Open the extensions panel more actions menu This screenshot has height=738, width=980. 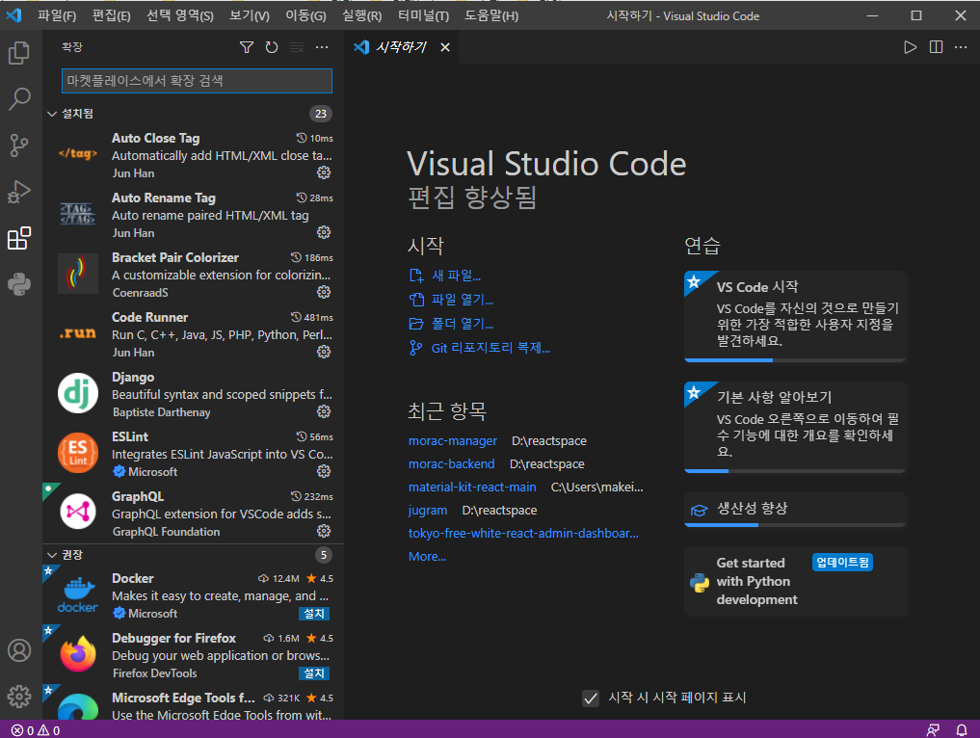pos(322,47)
